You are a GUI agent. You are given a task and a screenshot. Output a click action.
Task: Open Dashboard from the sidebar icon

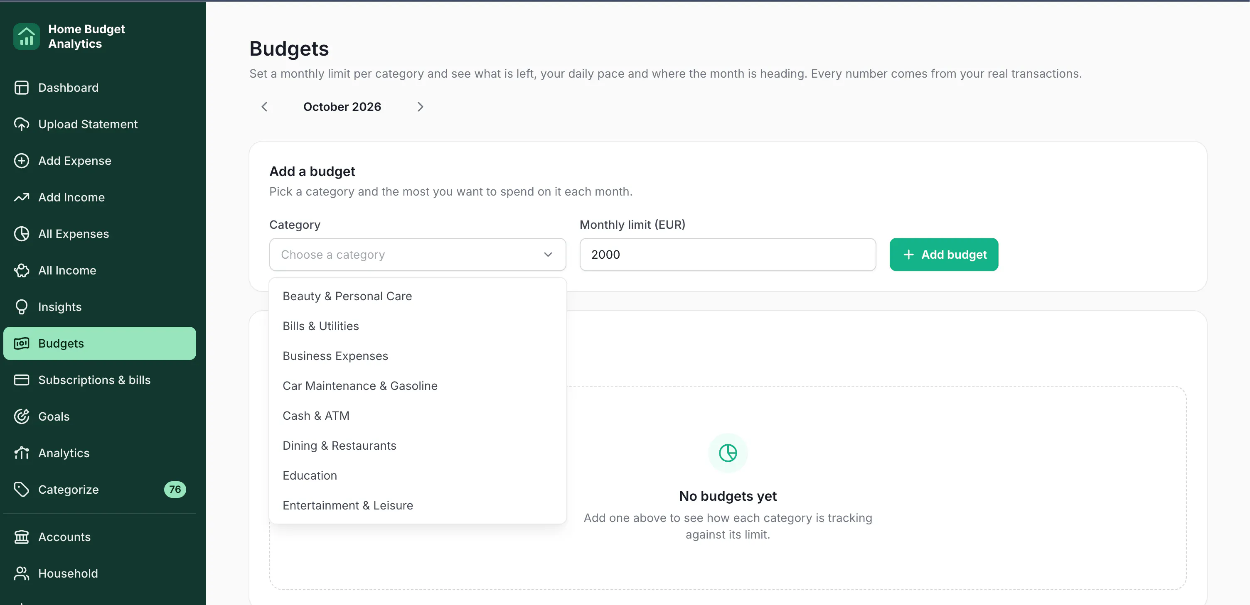tap(21, 88)
